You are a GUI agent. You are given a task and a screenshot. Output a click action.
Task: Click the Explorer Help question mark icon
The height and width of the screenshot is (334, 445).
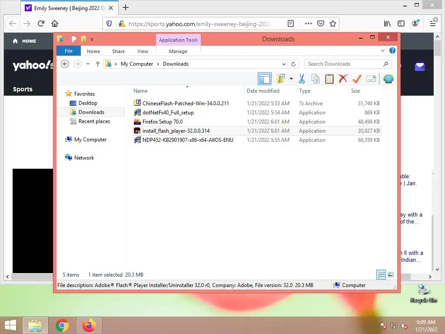(x=392, y=50)
